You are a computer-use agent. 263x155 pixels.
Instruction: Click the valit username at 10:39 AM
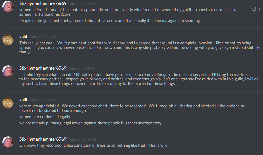click(x=23, y=100)
